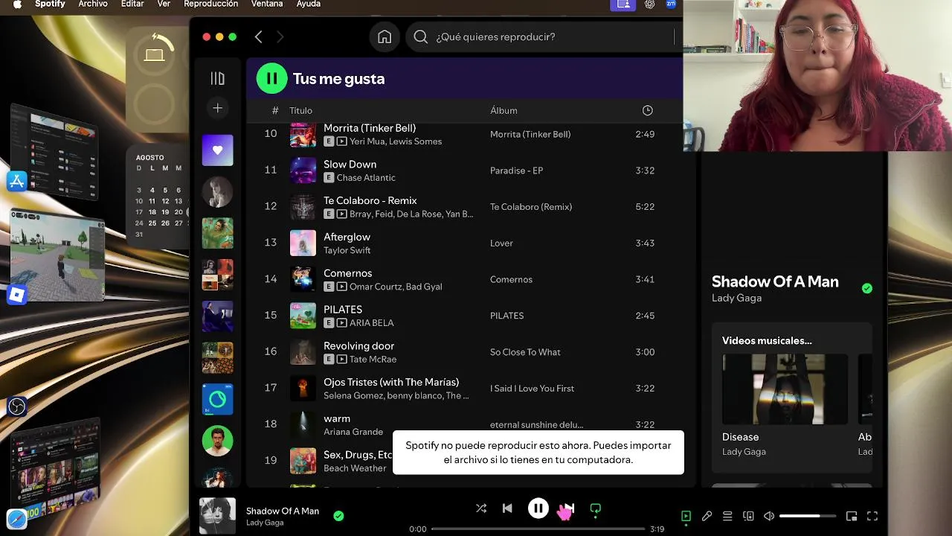Pause the Tus me gusta playlist with the green button
Viewport: 952px width, 536px height.
point(271,78)
